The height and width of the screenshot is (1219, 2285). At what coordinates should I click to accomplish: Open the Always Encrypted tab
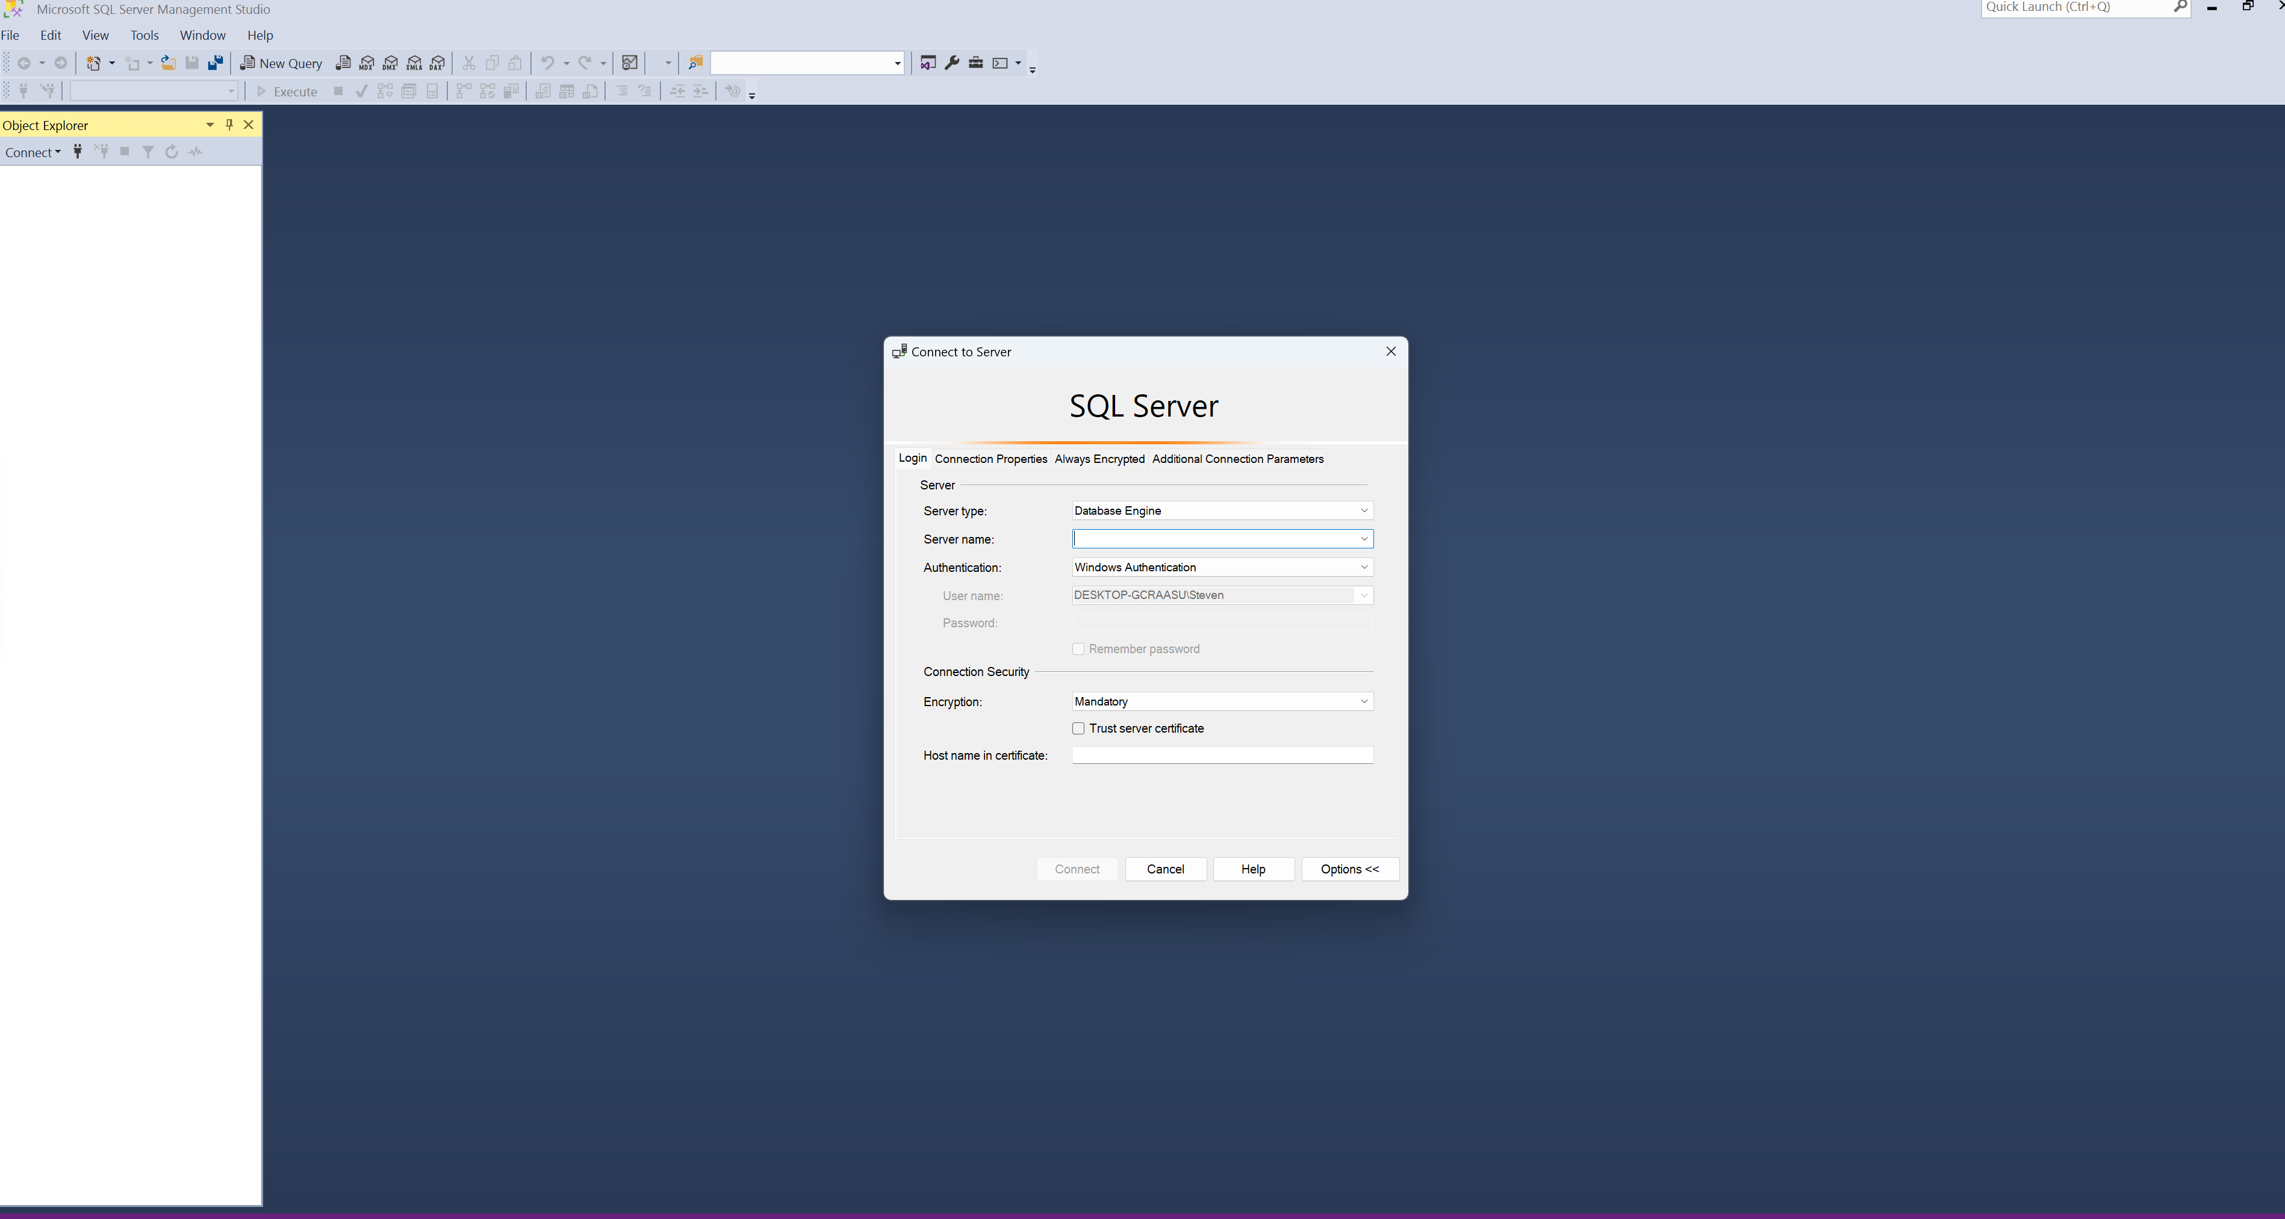[x=1099, y=459]
